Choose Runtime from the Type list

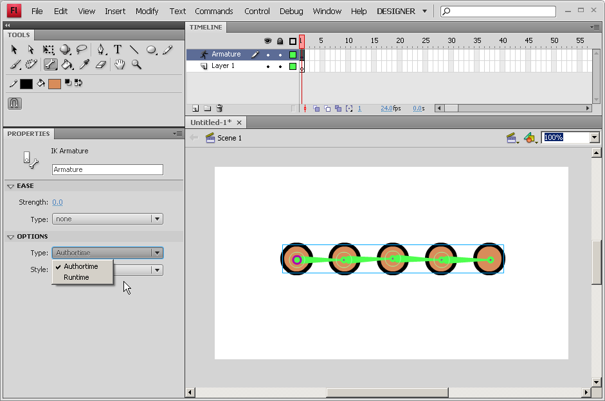77,277
